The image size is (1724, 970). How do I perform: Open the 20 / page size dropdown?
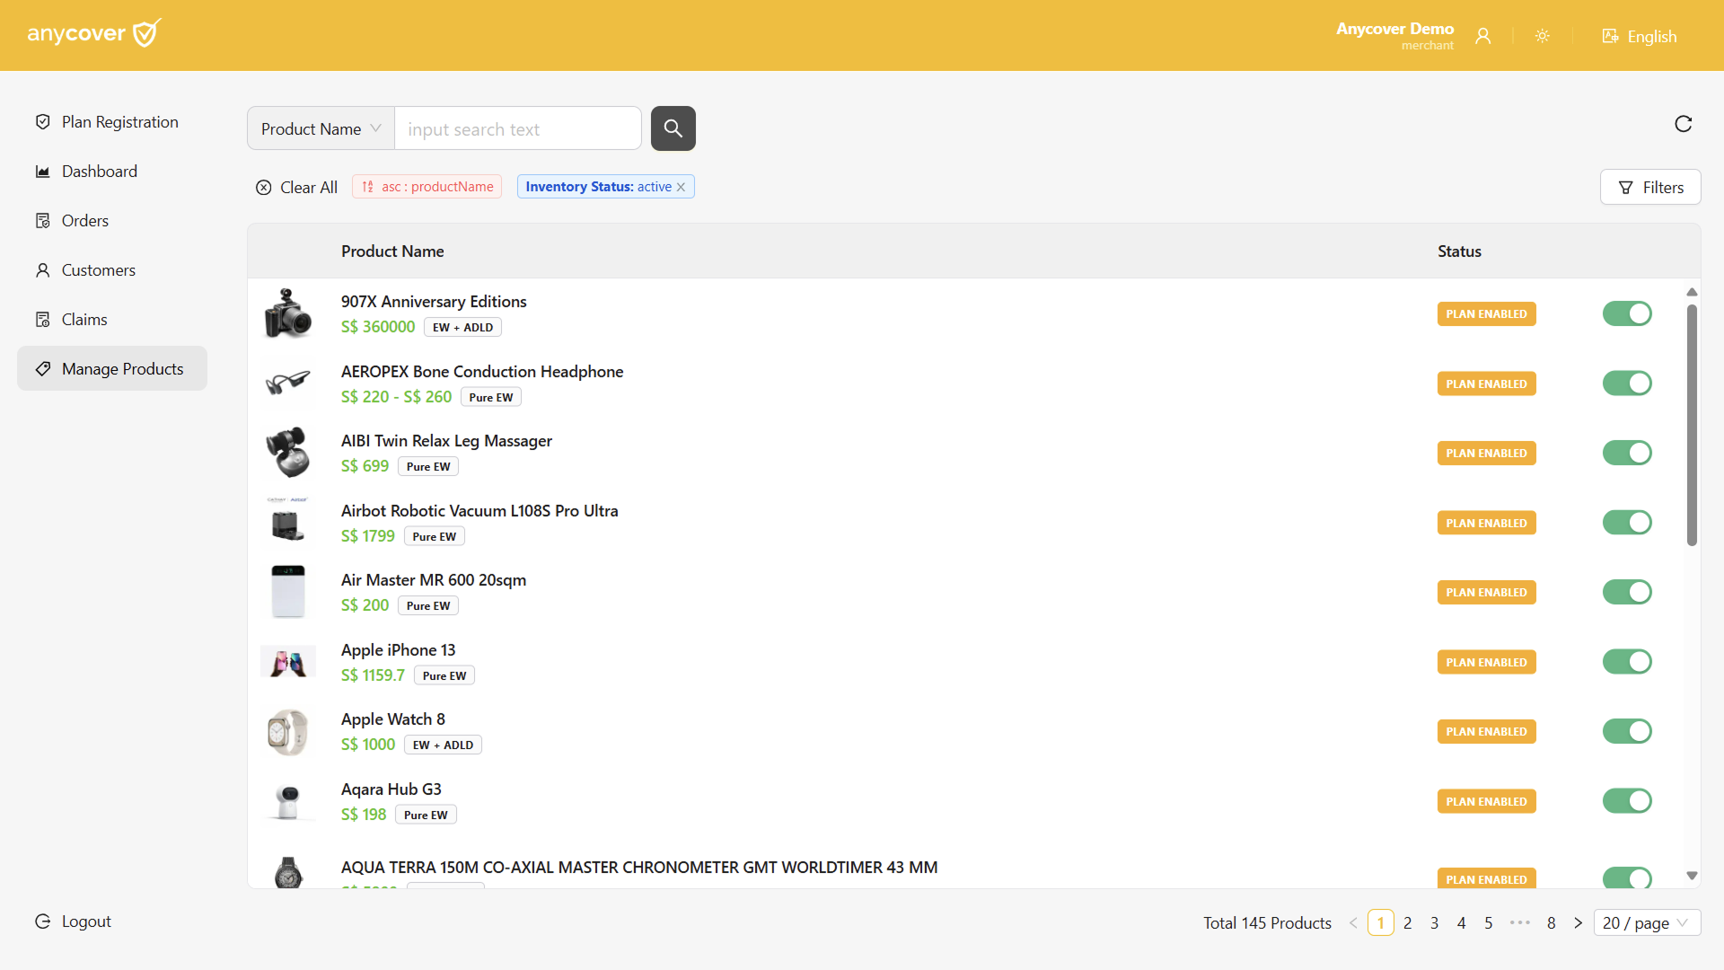coord(1647,922)
